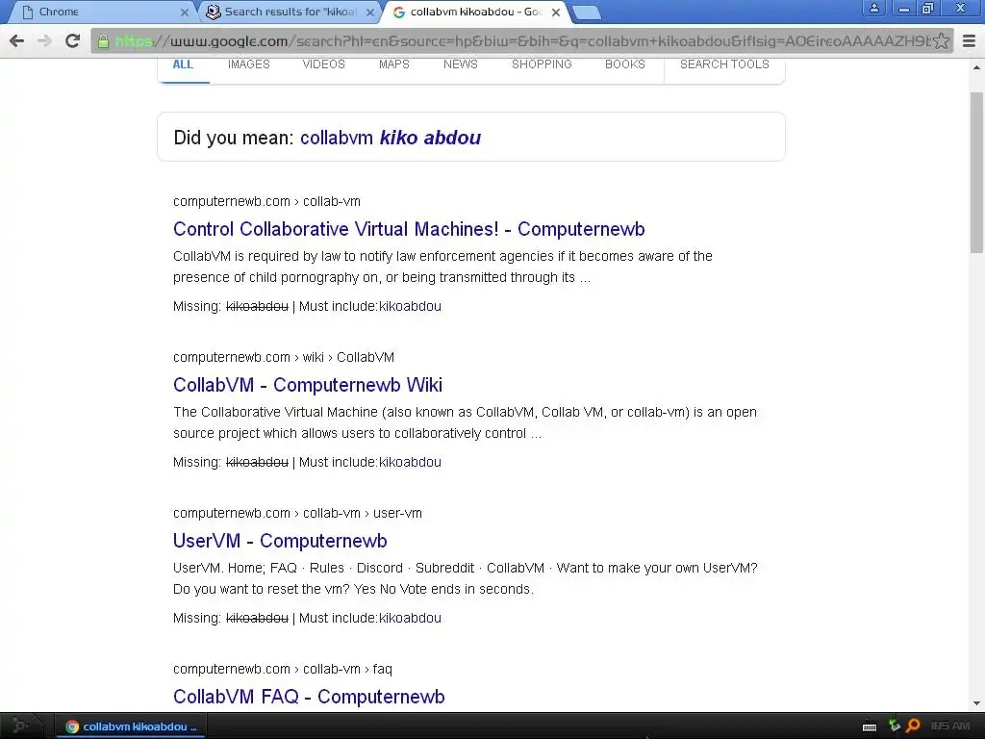The height and width of the screenshot is (739, 985).
Task: Switch to BOOKS results
Action: [x=625, y=64]
